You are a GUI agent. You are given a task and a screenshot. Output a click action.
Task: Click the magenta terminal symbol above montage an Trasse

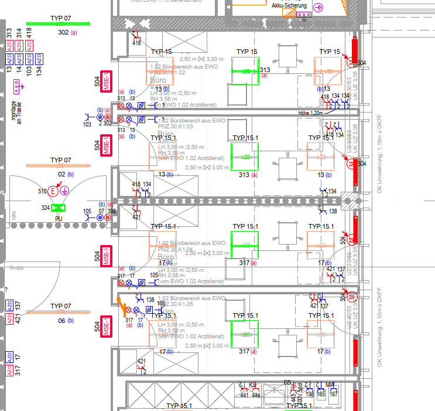18,87
